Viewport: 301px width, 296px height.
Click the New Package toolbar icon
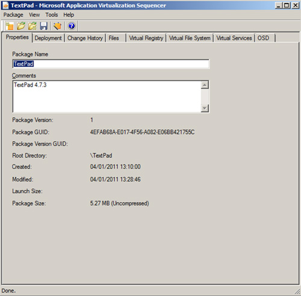(x=10, y=26)
